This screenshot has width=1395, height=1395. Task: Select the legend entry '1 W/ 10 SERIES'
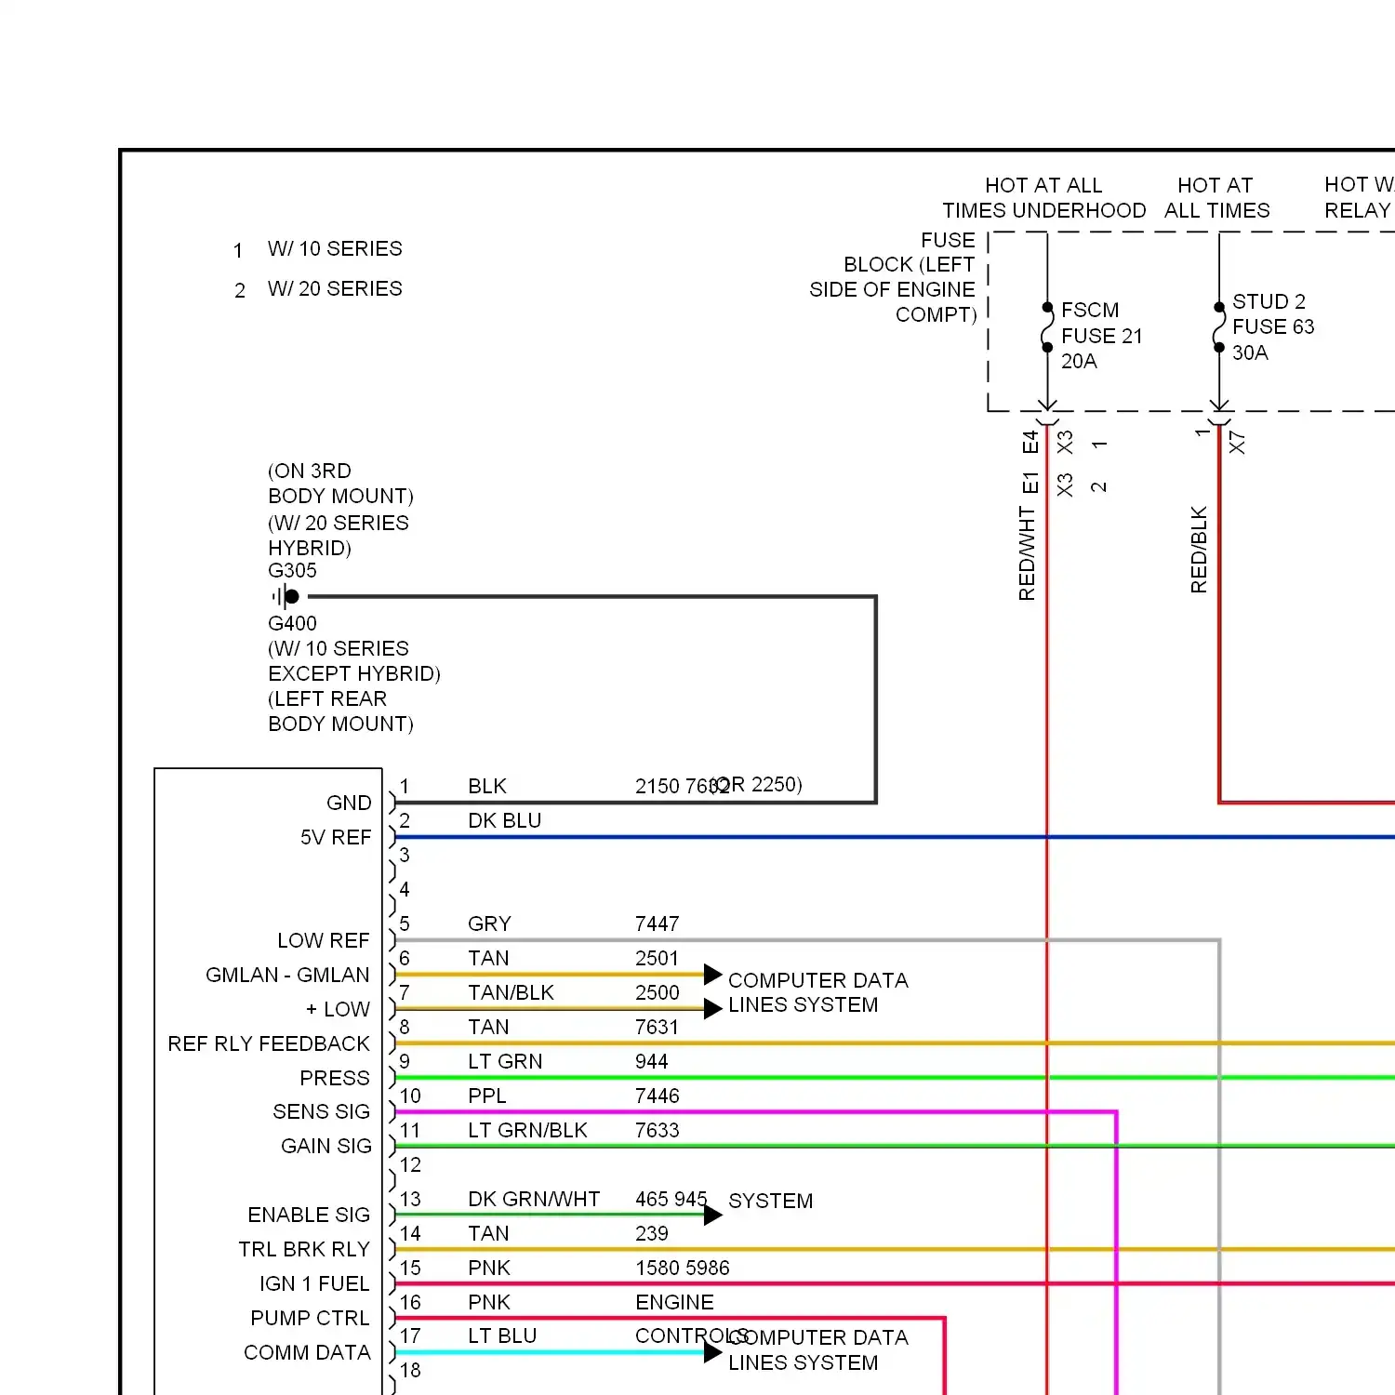pyautogui.click(x=318, y=249)
